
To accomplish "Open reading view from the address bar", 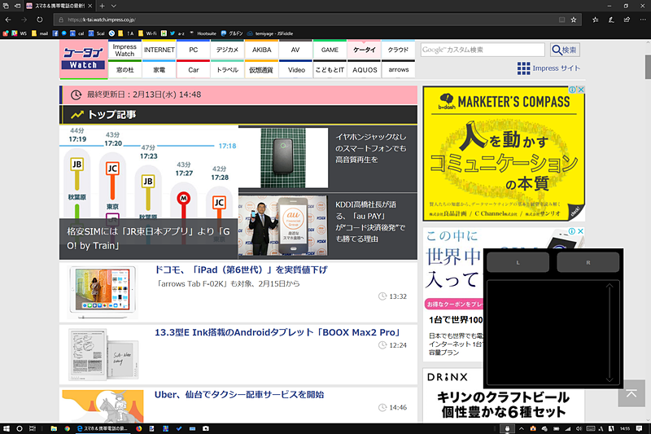I will (x=561, y=20).
